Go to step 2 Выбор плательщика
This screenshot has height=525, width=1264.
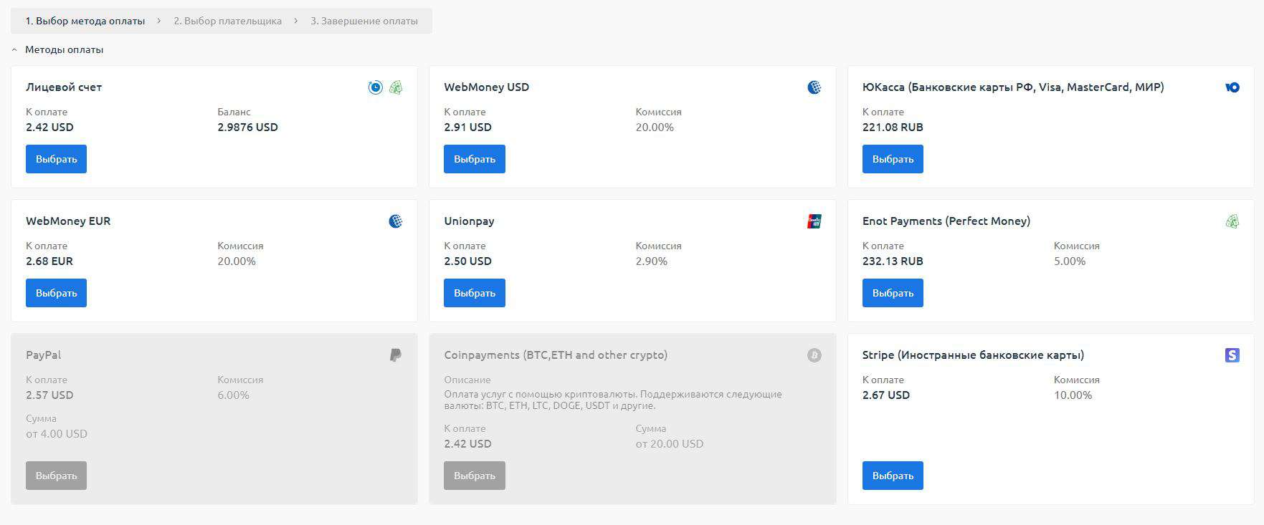(227, 21)
